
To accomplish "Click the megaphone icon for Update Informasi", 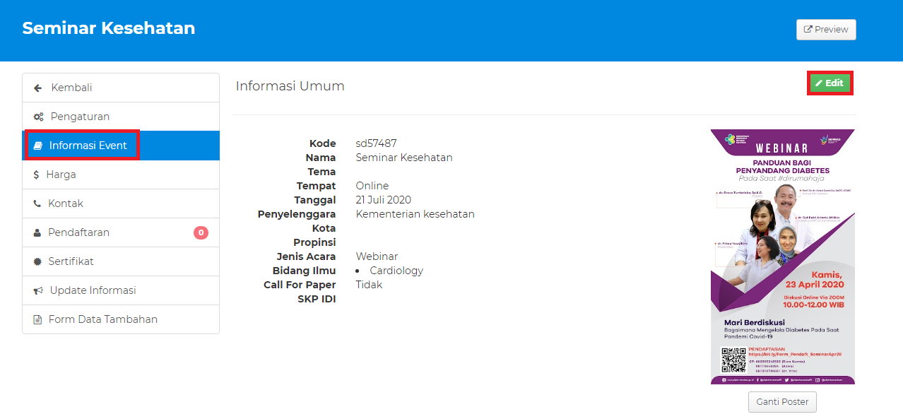I will (38, 291).
